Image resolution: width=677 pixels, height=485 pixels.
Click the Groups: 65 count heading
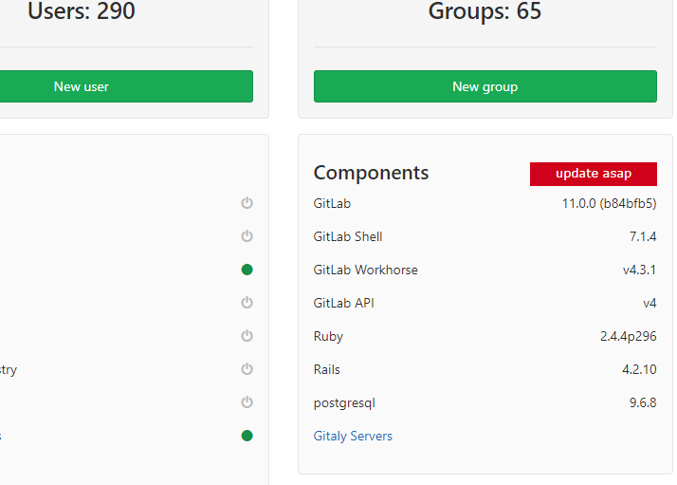pos(485,10)
